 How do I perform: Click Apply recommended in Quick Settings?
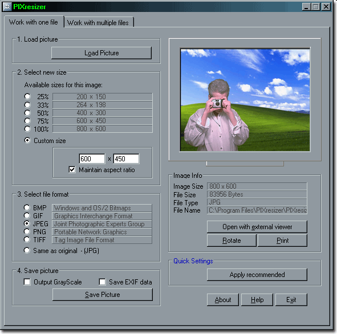point(257,275)
